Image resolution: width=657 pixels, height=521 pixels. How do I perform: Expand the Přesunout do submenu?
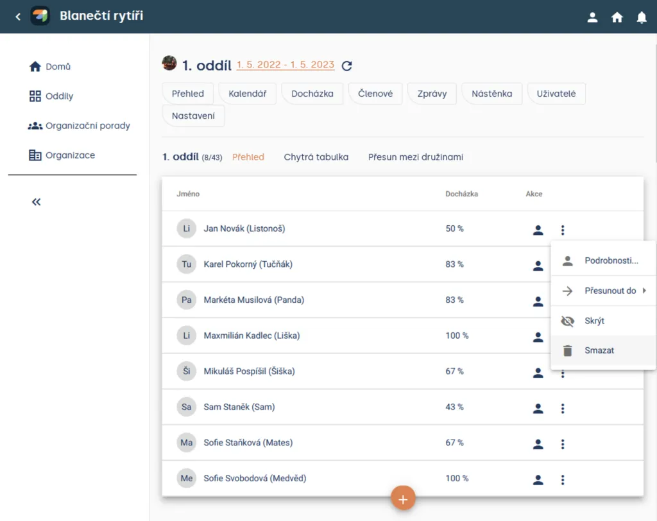tap(603, 291)
